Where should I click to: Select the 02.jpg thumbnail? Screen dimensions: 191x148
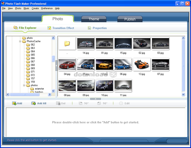click(142, 43)
